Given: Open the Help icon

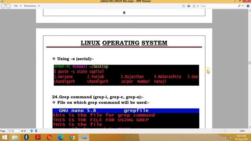Looking at the screenshot, I should pos(248,6).
